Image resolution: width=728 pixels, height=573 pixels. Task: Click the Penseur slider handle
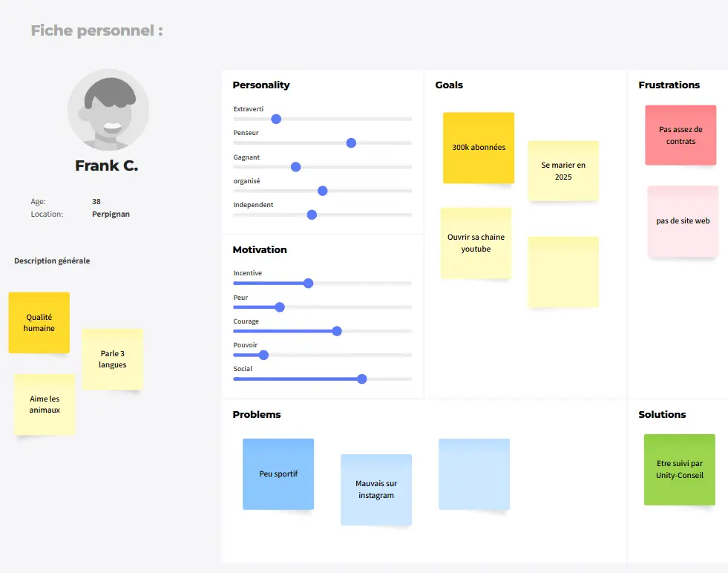pos(351,143)
